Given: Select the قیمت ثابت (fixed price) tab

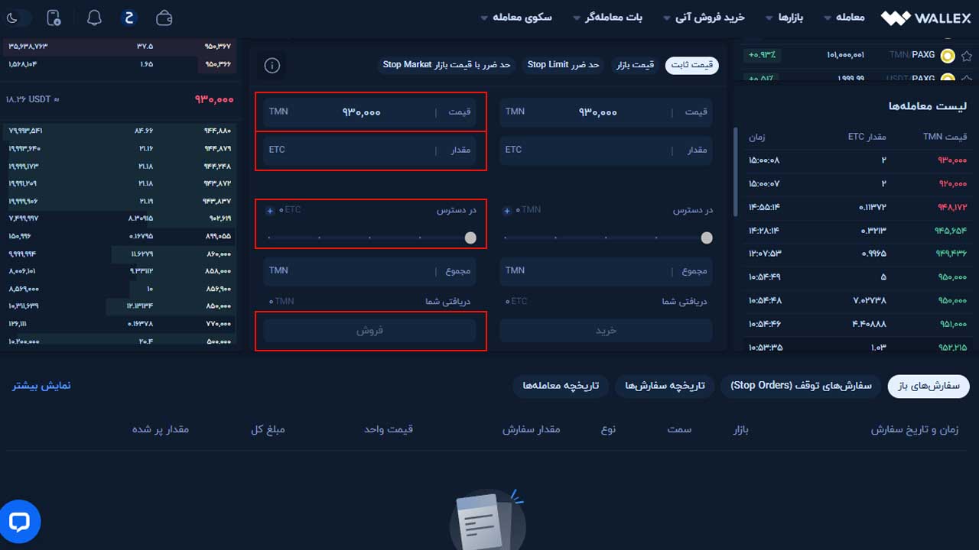Looking at the screenshot, I should pyautogui.click(x=691, y=65).
